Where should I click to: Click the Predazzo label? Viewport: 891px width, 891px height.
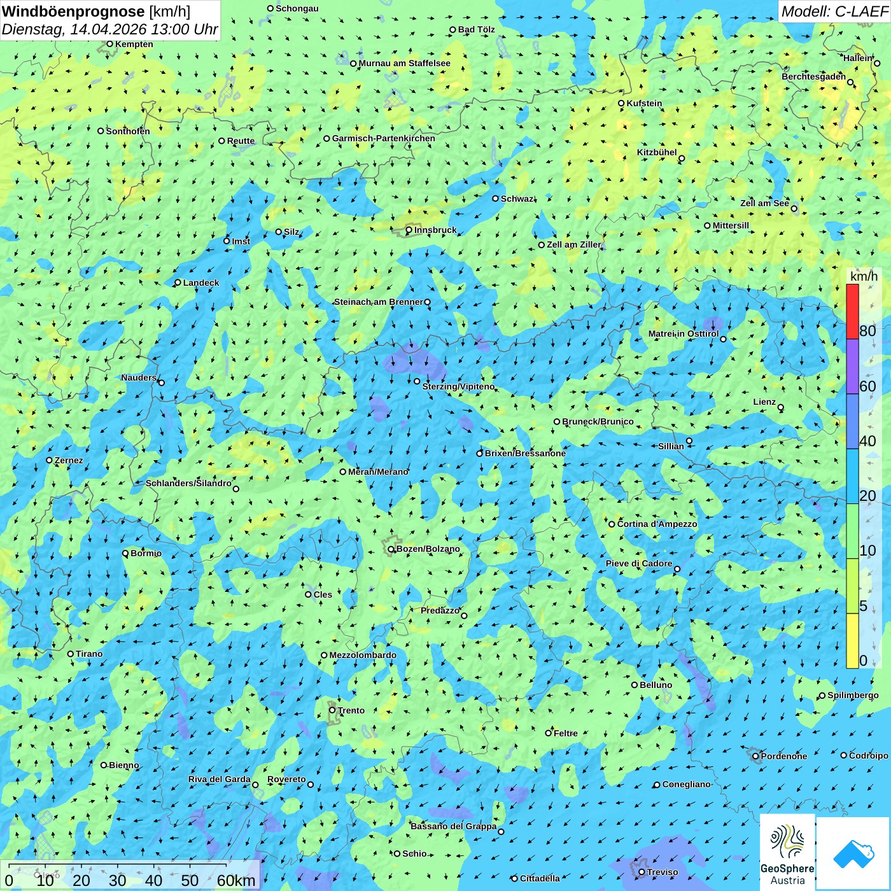(440, 610)
